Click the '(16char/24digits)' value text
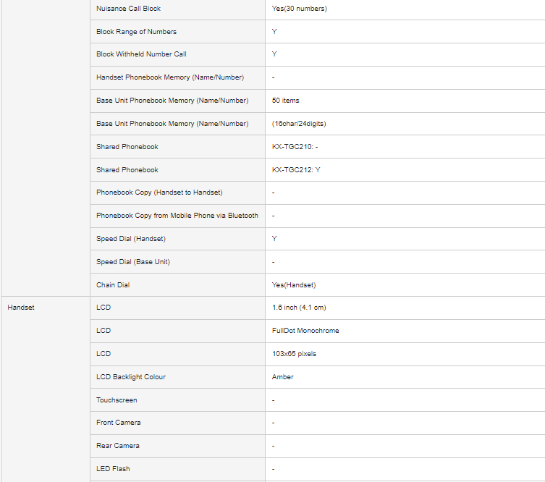The width and height of the screenshot is (545, 482). click(300, 124)
